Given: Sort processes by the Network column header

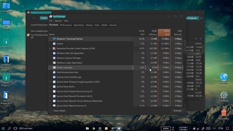Looking at the screenshot, I should click(177, 32).
